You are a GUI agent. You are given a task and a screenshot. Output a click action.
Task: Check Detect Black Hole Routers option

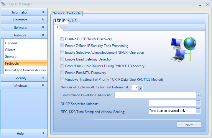62,66
